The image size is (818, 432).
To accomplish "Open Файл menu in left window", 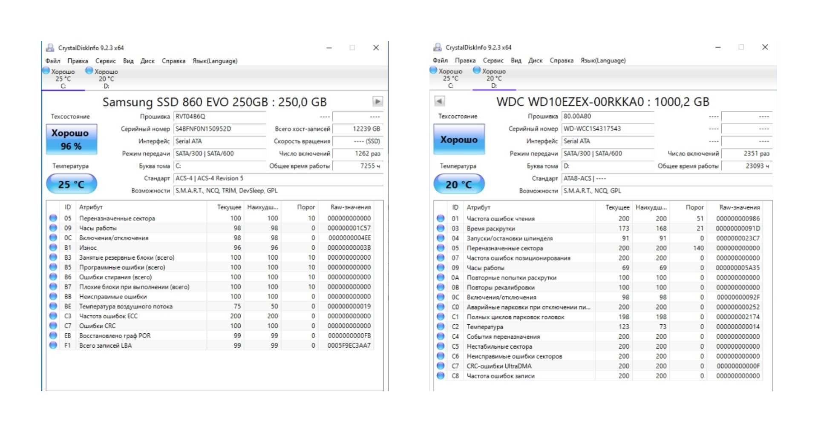I will click(x=53, y=61).
